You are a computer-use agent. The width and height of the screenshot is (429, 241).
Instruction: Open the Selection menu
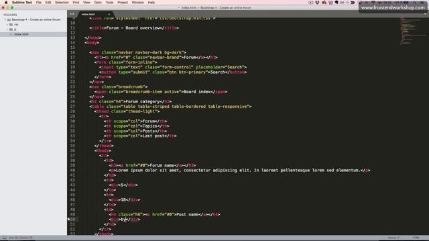[x=62, y=3]
